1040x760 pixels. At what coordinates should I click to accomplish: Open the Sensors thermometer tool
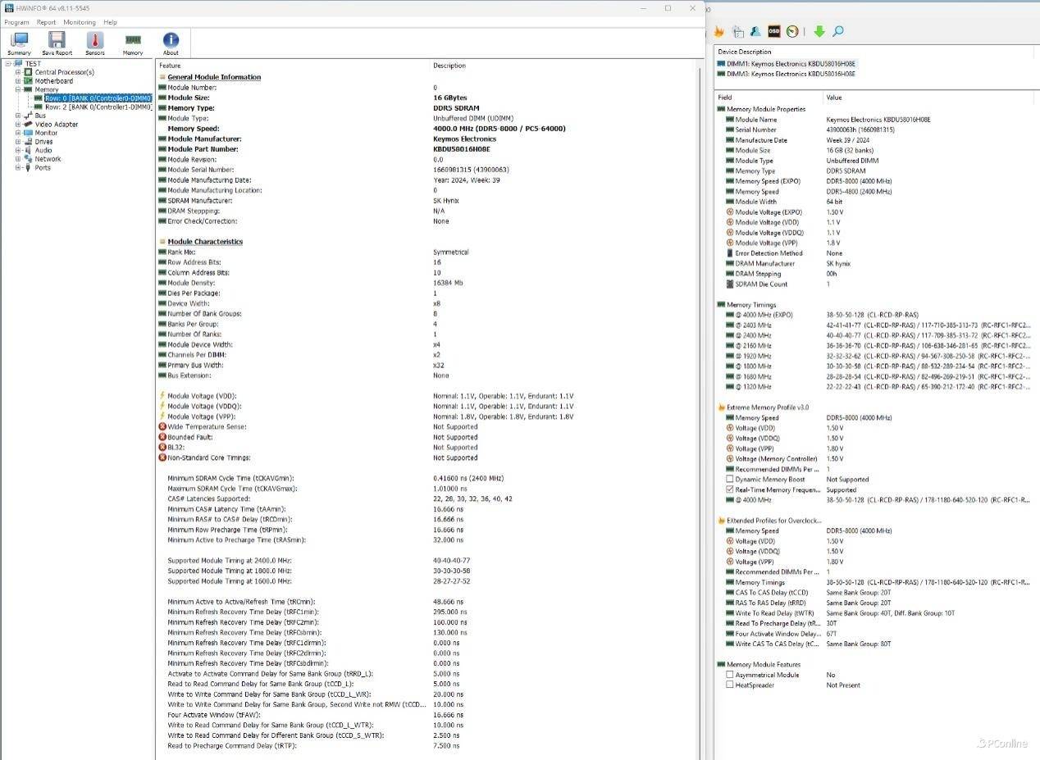pyautogui.click(x=95, y=43)
